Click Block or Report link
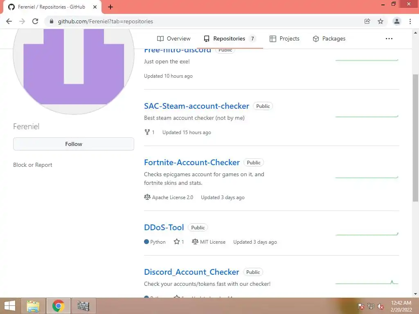 click(x=33, y=165)
